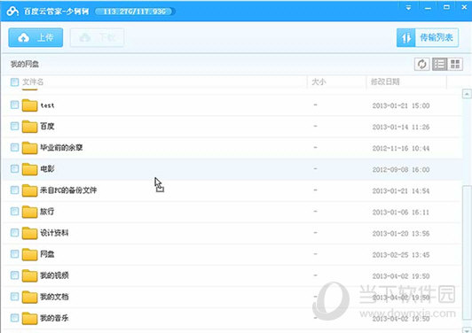The width and height of the screenshot is (472, 333).
Task: Click the scrollbar down arrow
Action: (467, 329)
